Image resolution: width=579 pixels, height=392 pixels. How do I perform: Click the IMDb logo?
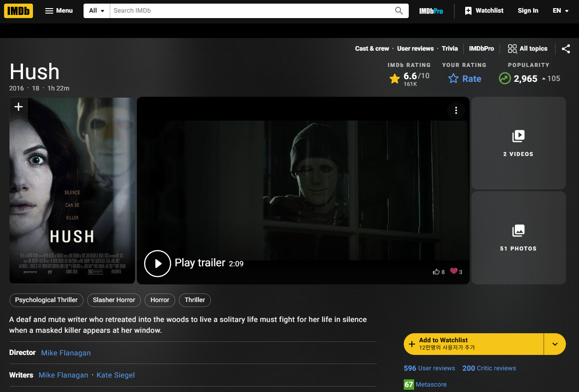click(x=19, y=10)
